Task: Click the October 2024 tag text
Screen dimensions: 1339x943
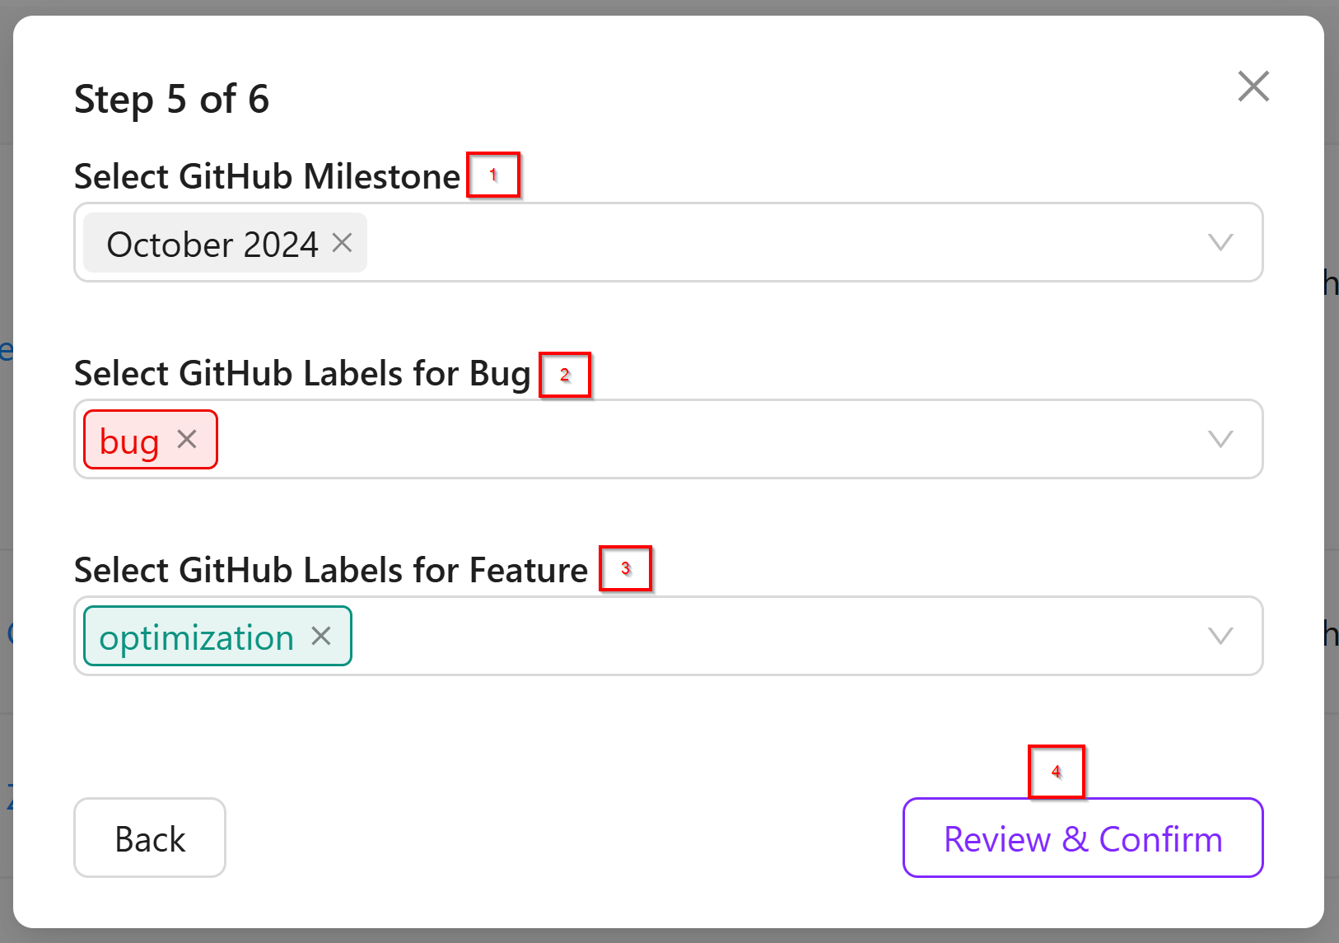Action: [x=212, y=245]
